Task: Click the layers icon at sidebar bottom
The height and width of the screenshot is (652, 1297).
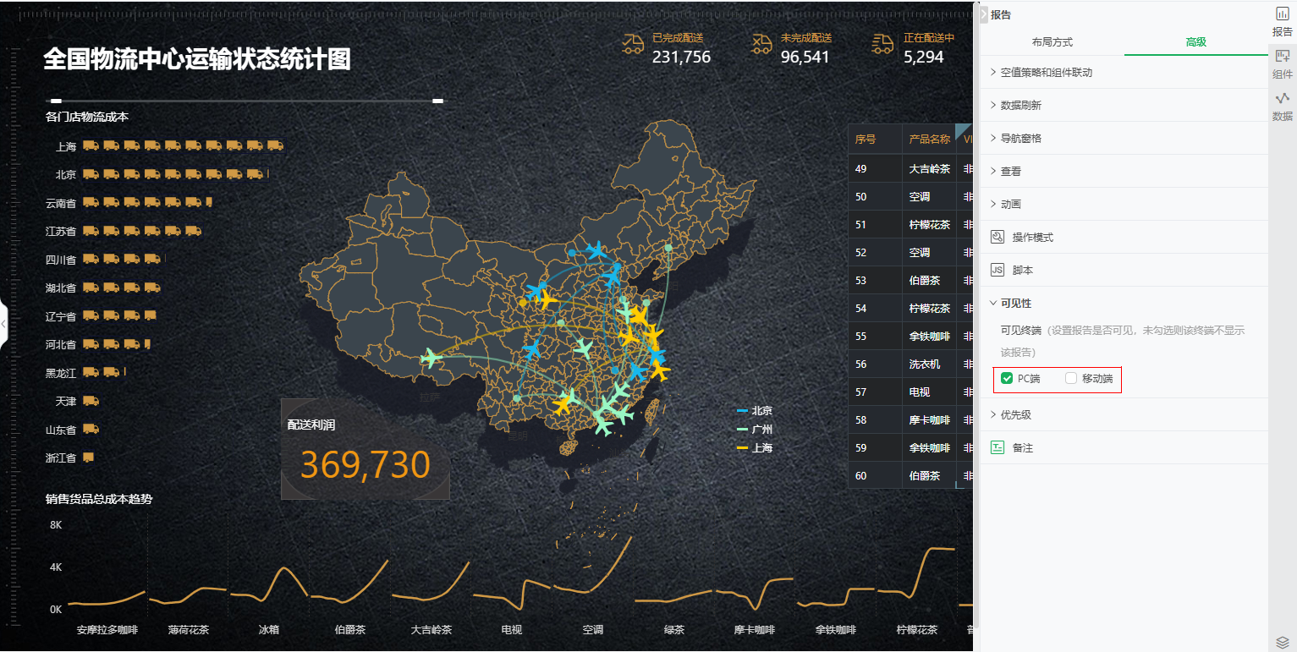Action: click(x=1282, y=642)
